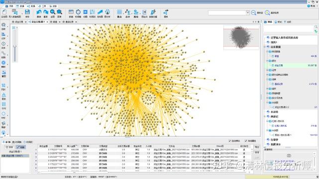This screenshot has width=319, height=179.
Task: Collapse the 关系图 folder under 山东数据
Action: tap(267, 103)
